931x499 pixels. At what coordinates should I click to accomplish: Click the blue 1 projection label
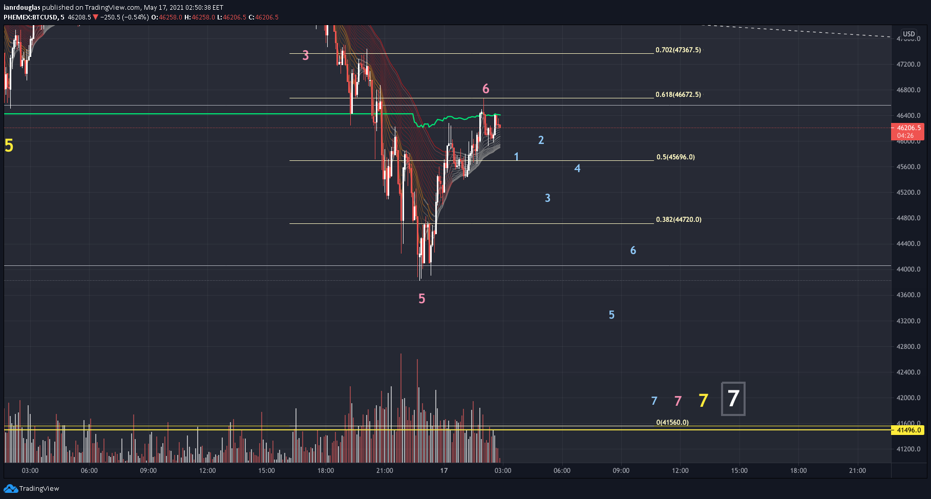coord(516,157)
